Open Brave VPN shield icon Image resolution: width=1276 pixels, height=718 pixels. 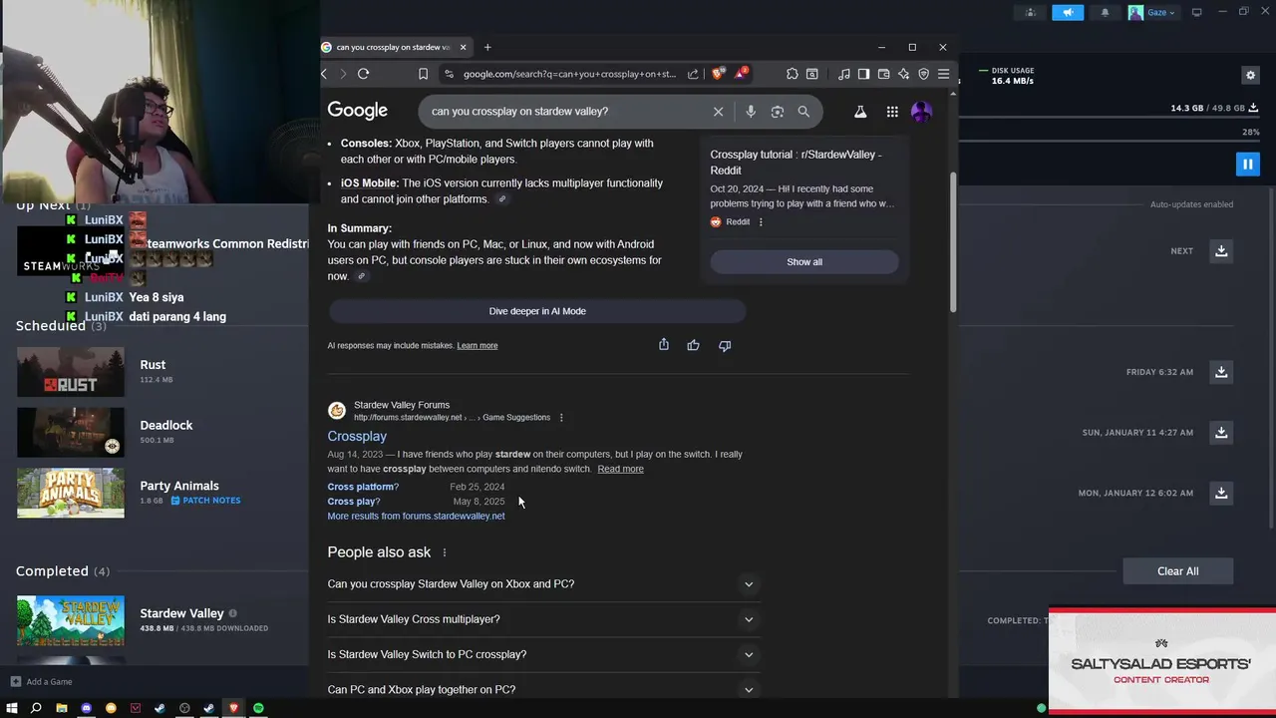coord(923,74)
